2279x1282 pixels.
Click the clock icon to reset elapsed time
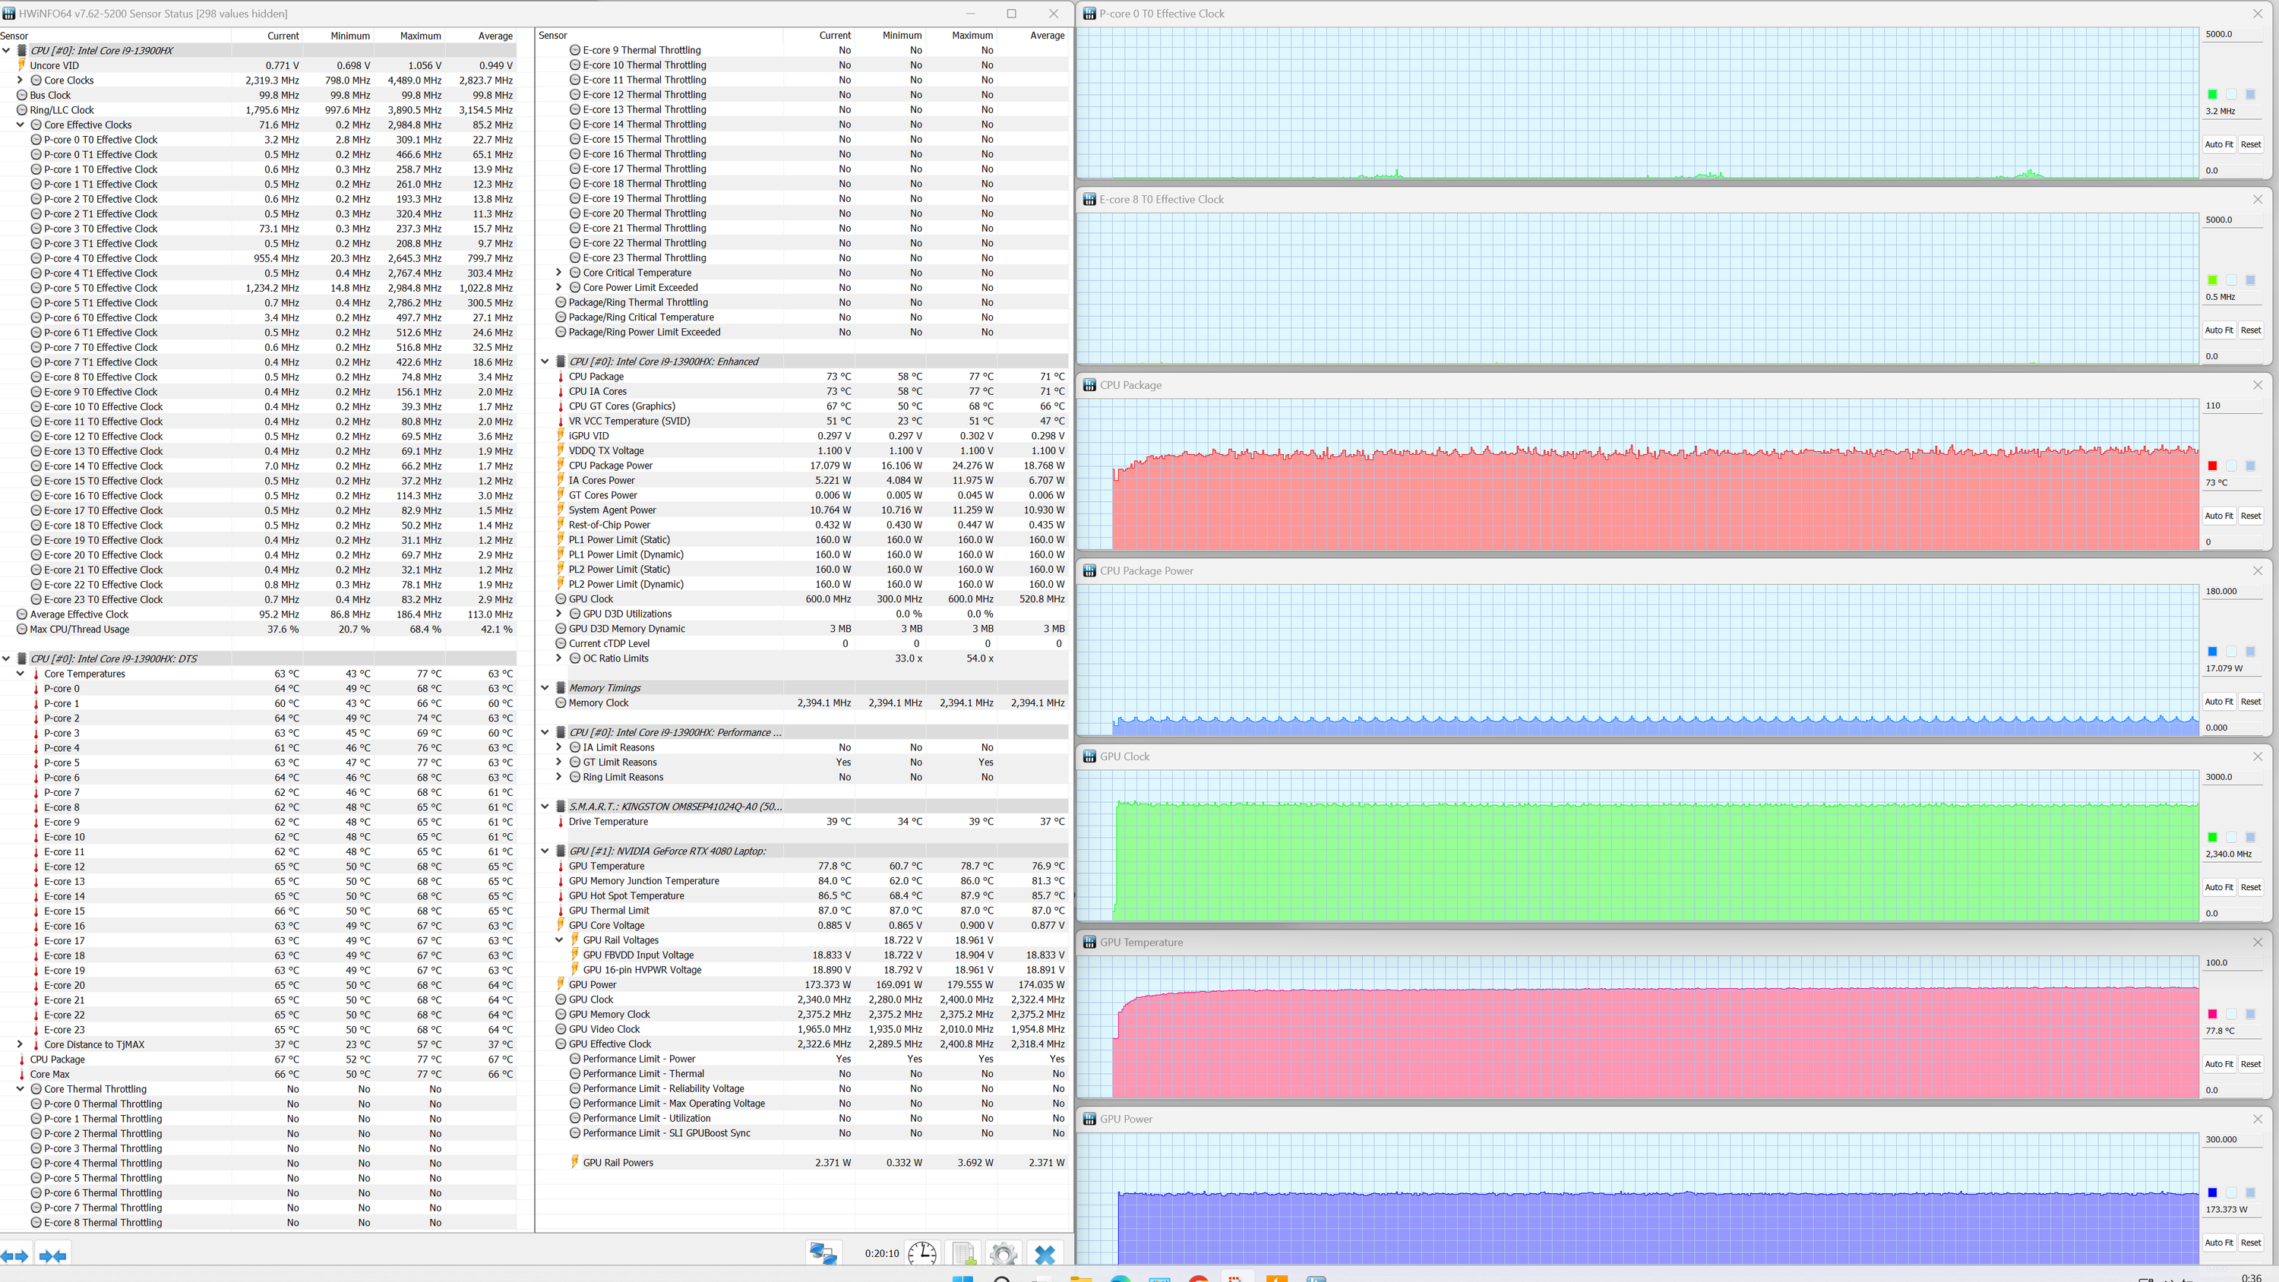pos(922,1253)
